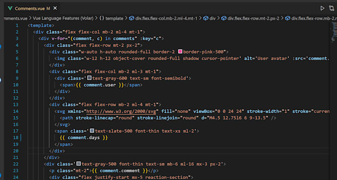Click the closing </svg> tag

pyautogui.click(x=62, y=124)
